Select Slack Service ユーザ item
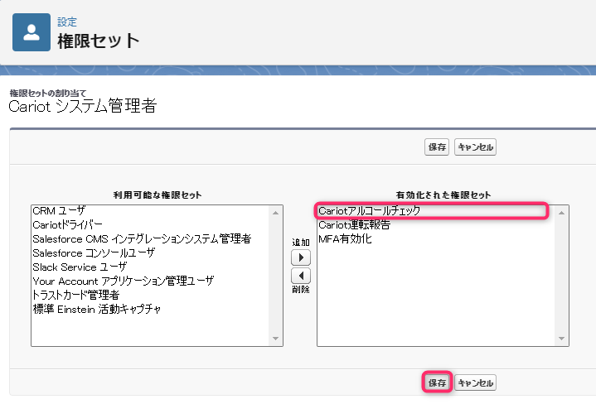The height and width of the screenshot is (404, 596). click(x=150, y=267)
